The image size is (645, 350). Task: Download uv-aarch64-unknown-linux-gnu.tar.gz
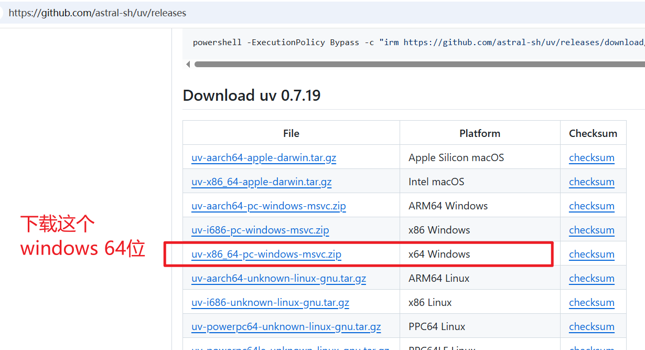tap(278, 279)
